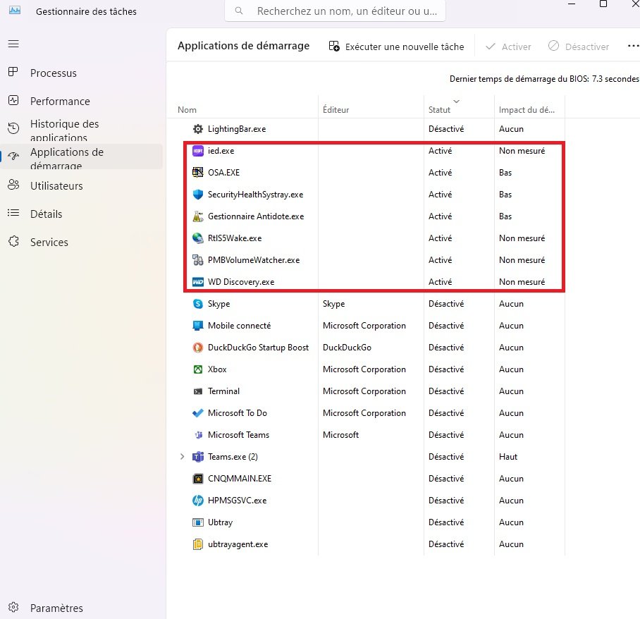
Task: Click the BIOS startup time text
Action: tap(544, 79)
